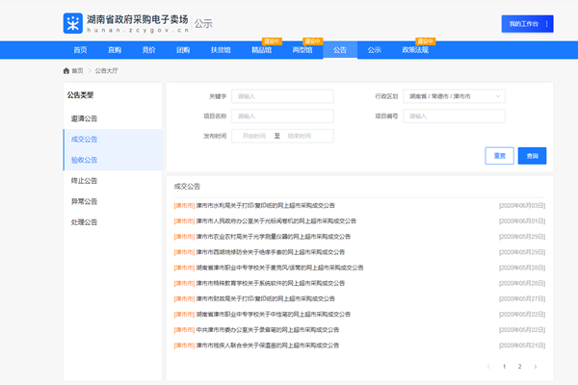Focus the 项目编号 input field

(x=454, y=116)
